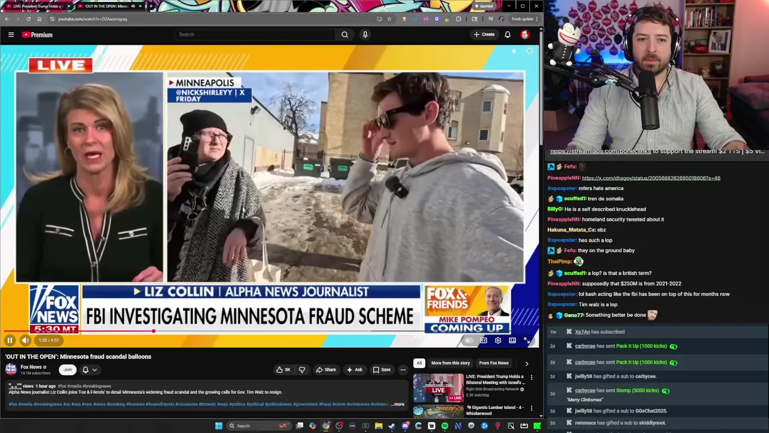Pause the YouTube video
The width and height of the screenshot is (769, 433).
point(10,340)
